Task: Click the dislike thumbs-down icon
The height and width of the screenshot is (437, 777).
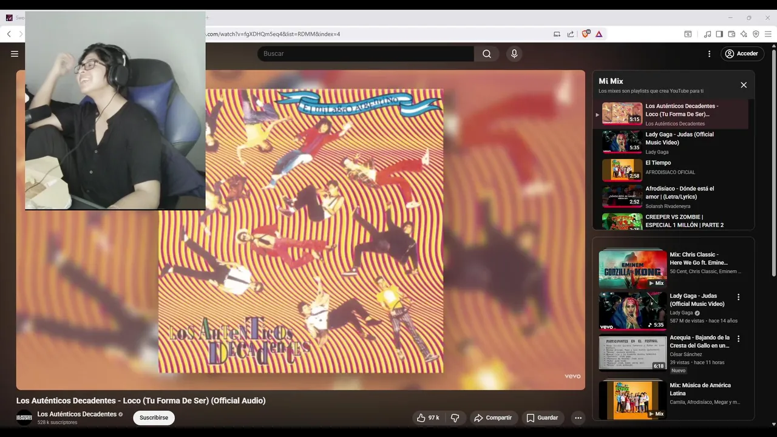Action: [x=455, y=418]
